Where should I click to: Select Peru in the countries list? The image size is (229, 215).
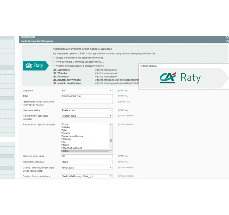pos(85,142)
